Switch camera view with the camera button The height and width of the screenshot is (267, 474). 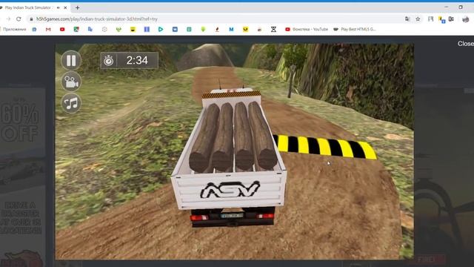coord(71,82)
